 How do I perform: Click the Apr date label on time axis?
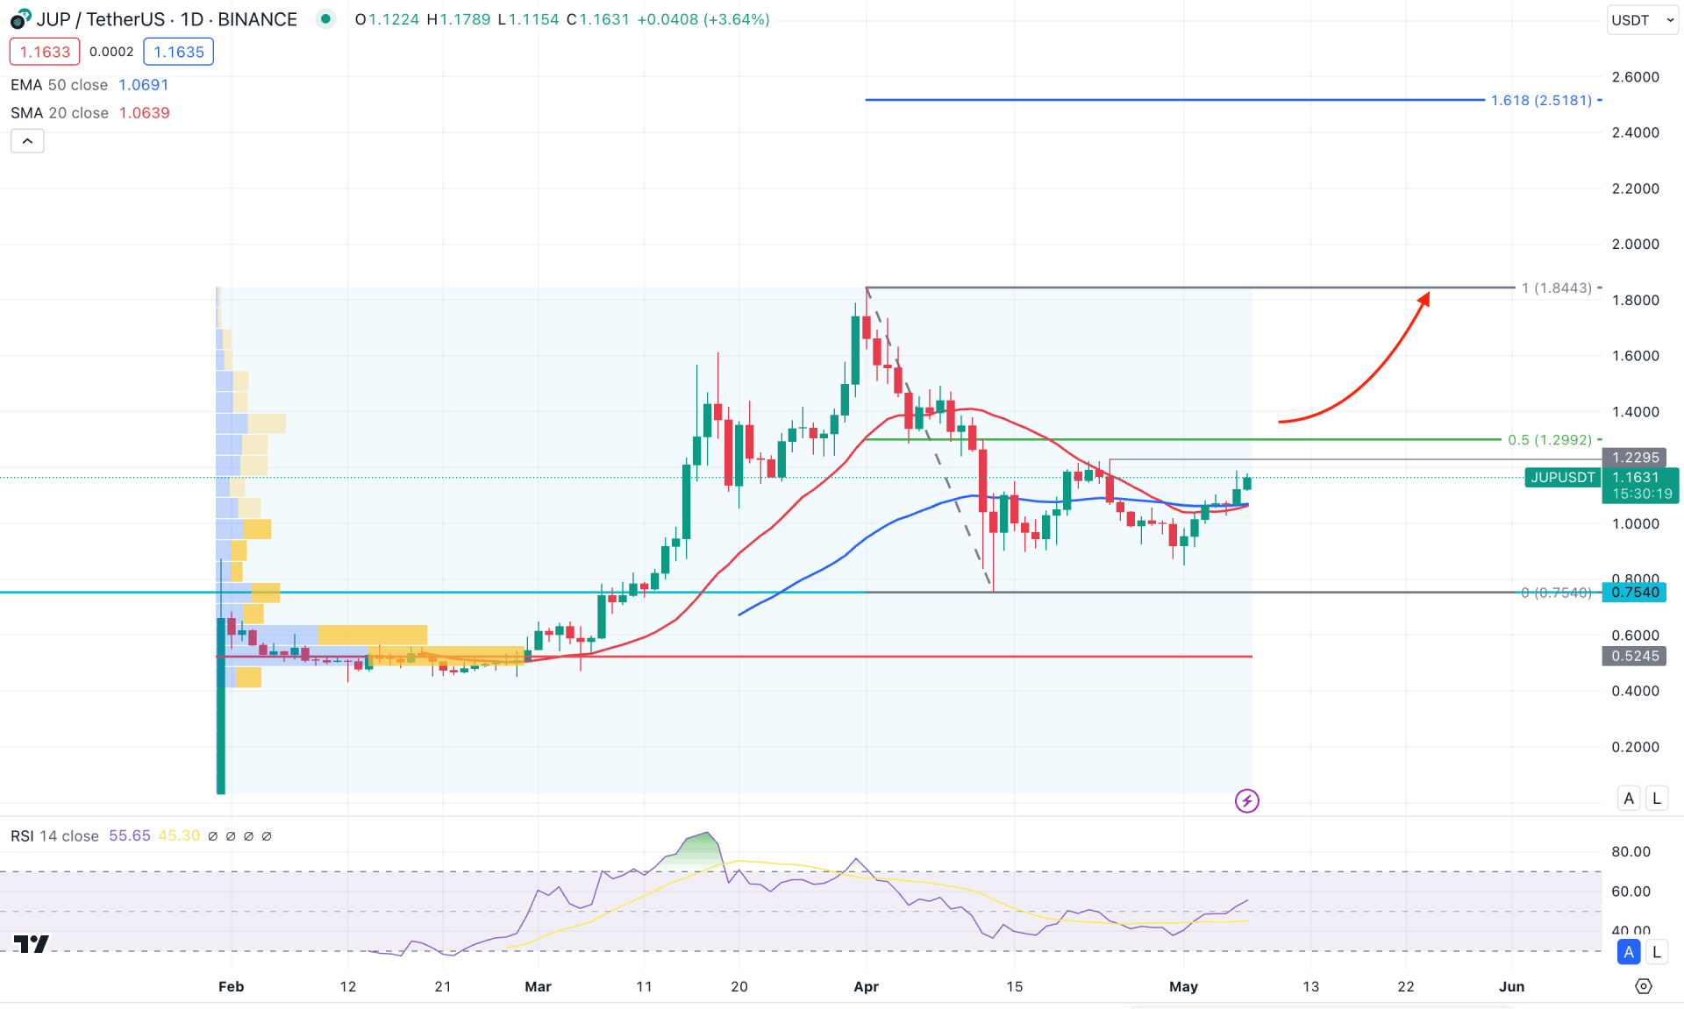pyautogui.click(x=866, y=986)
